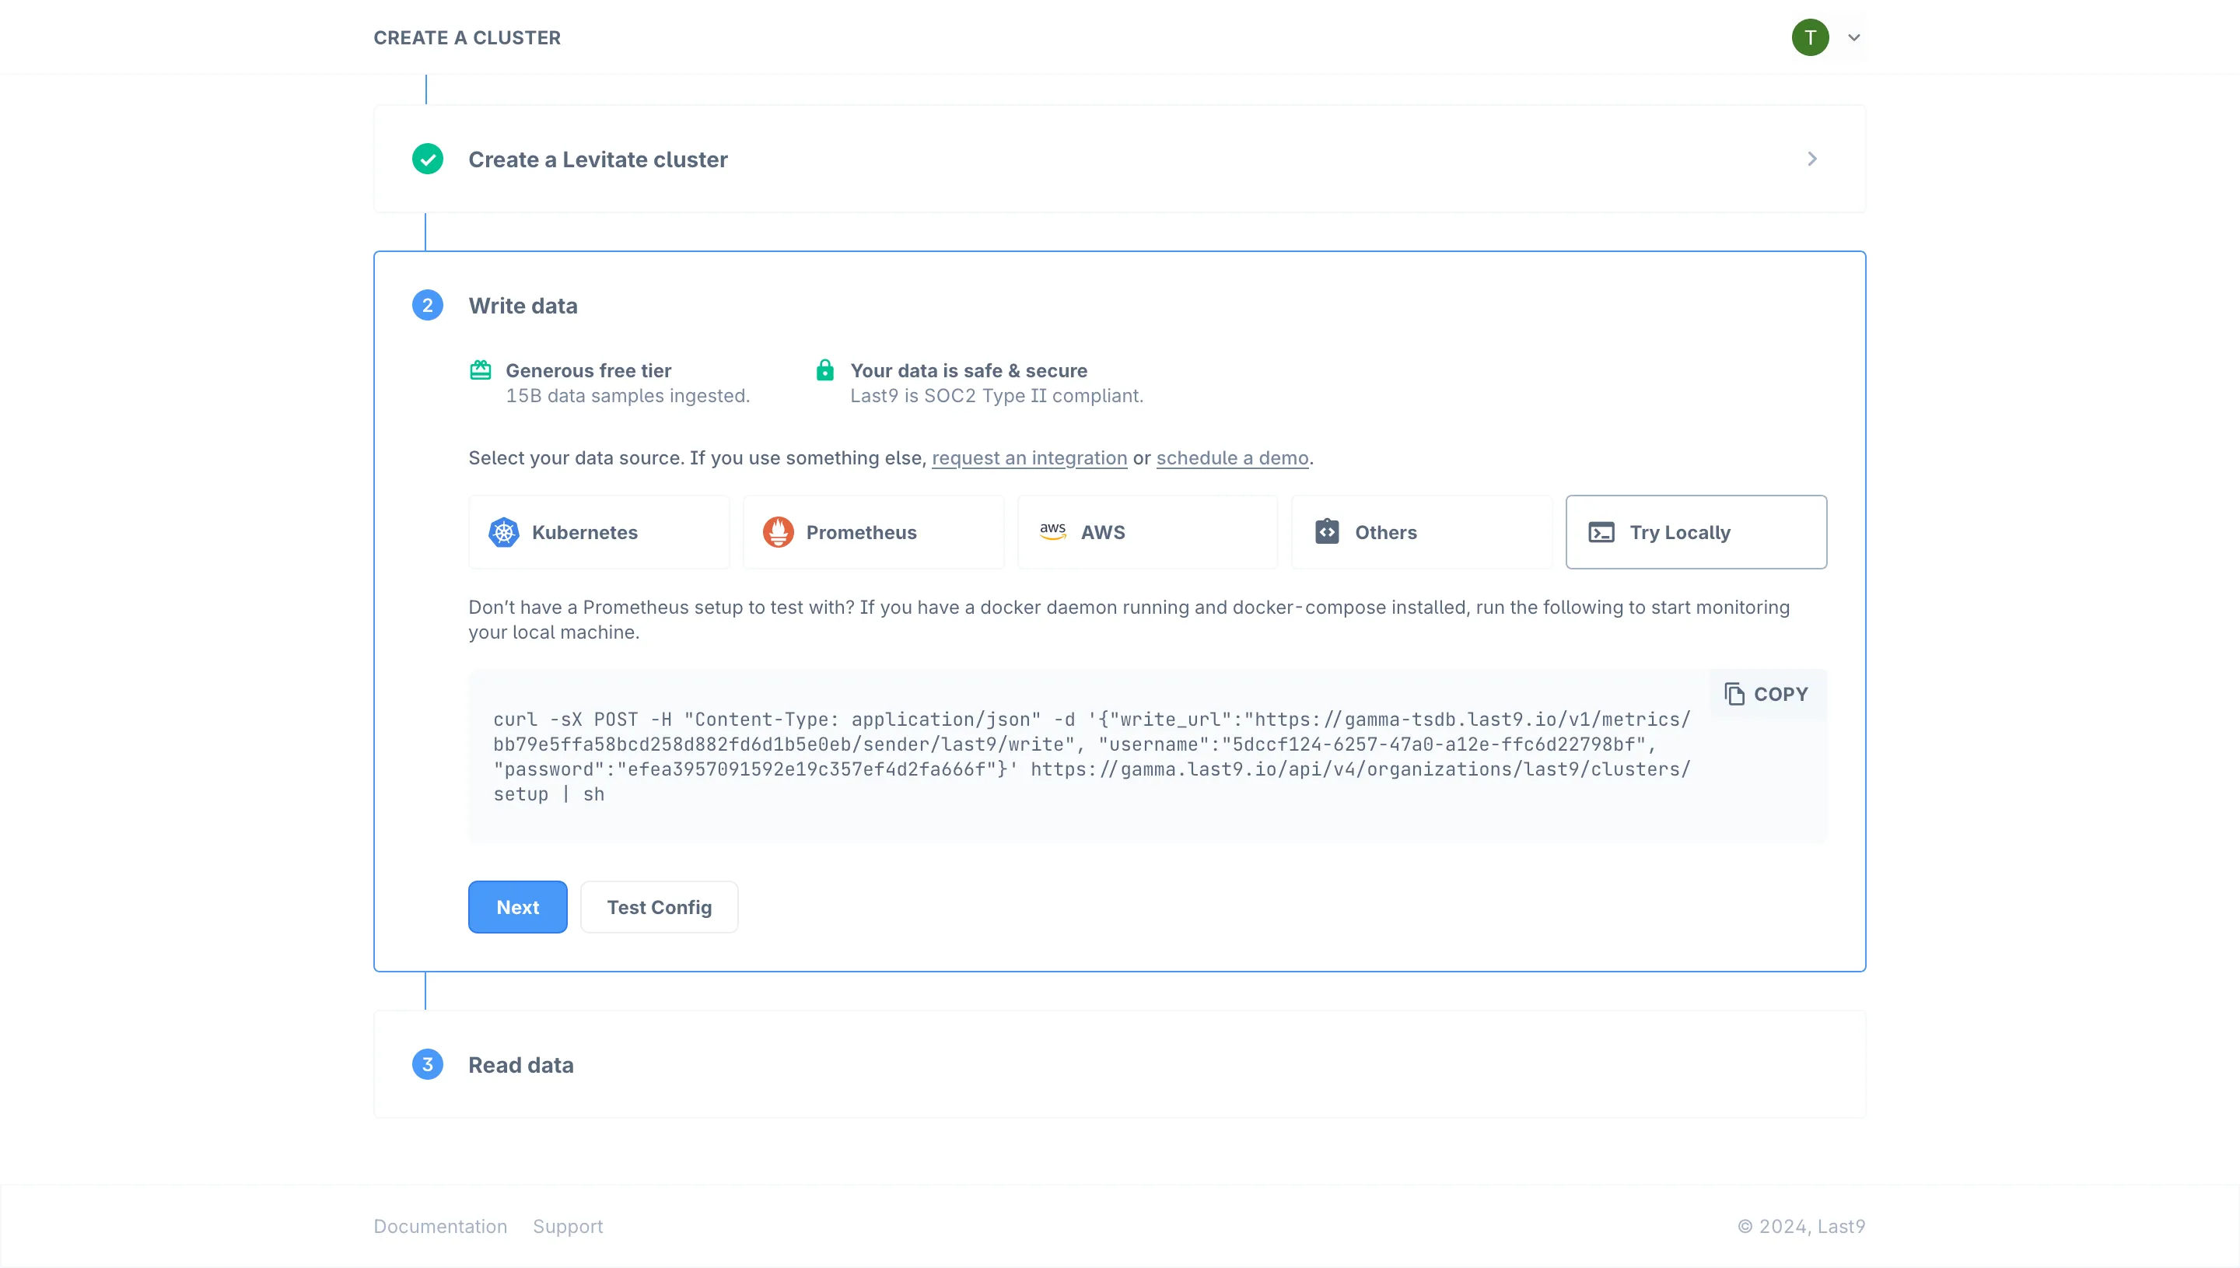Open the schedule a demo link
This screenshot has width=2240, height=1268.
pyautogui.click(x=1232, y=457)
